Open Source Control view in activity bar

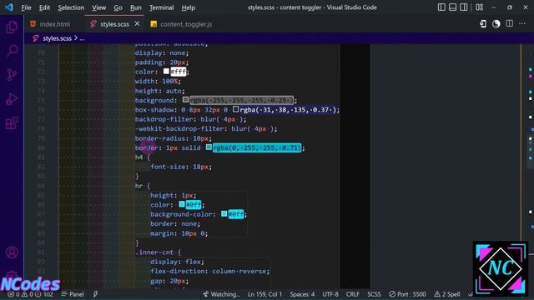click(x=12, y=75)
